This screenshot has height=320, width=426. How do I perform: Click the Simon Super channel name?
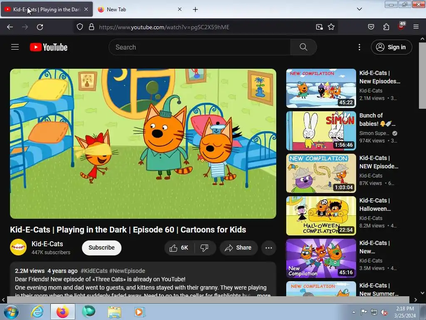374,133
